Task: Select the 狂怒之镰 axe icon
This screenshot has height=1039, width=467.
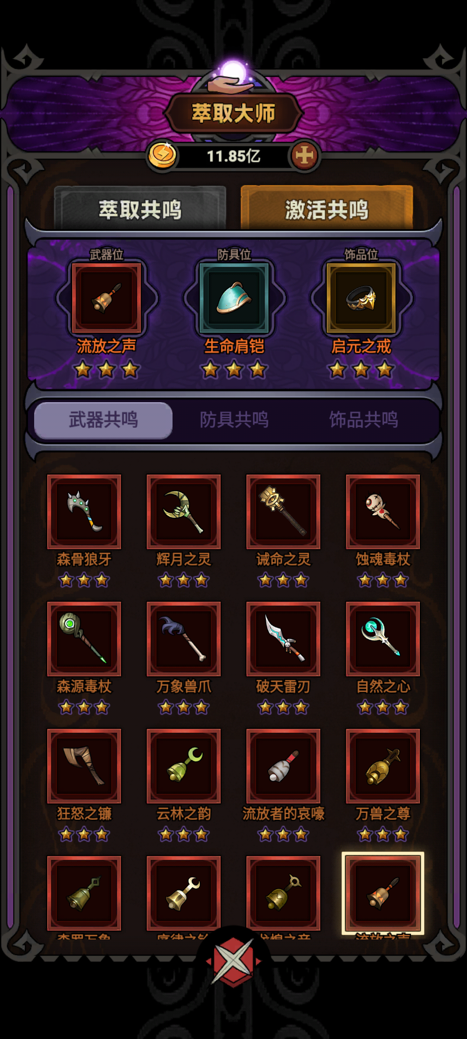Action: pos(84,766)
